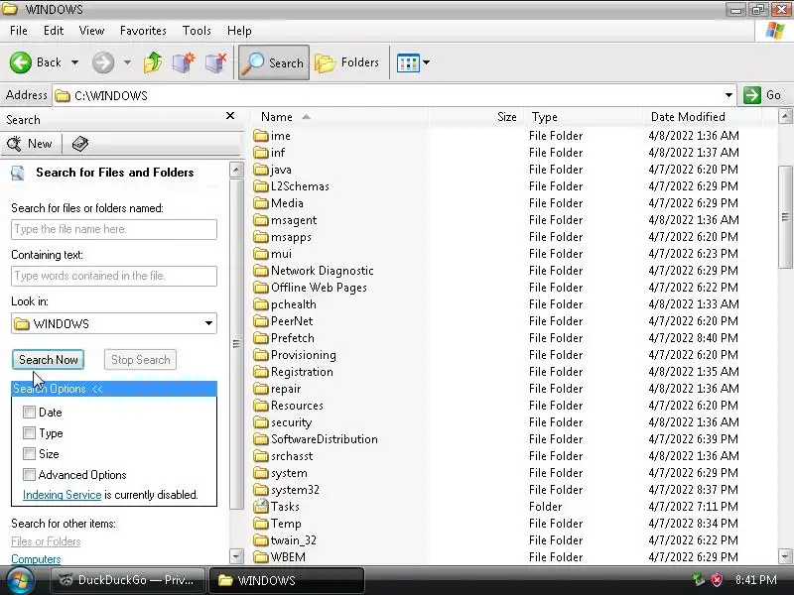Select the msagent folder icon

coord(261,220)
